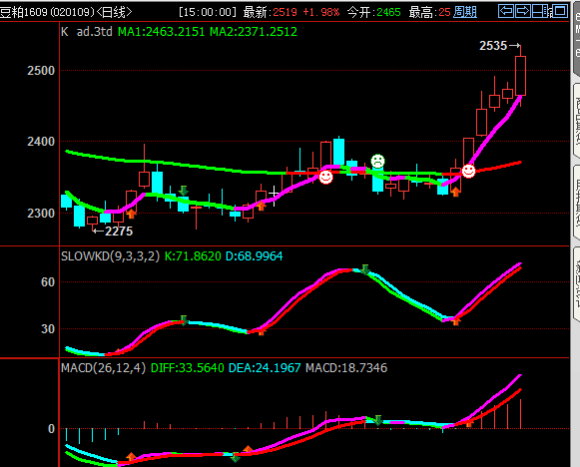
Task: Click orange up arrow at SLOWKD trough near 30 line
Action: point(262,331)
